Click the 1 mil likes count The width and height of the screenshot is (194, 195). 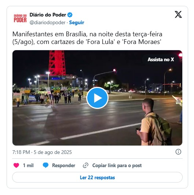tap(28, 165)
